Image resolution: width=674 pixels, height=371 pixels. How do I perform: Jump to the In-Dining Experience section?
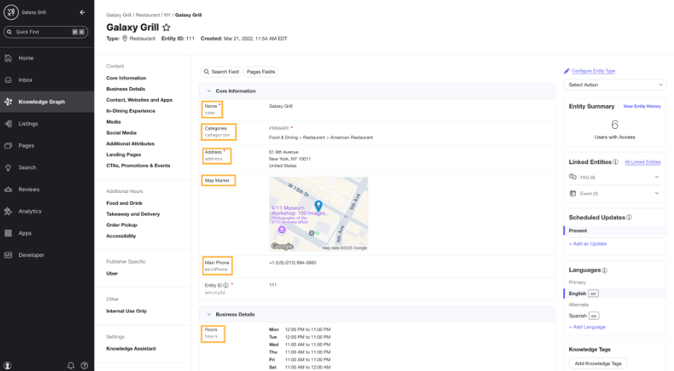pos(130,111)
